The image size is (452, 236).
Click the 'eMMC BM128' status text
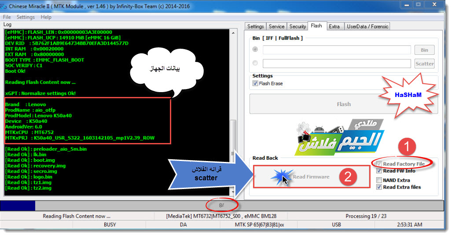pos(261,216)
